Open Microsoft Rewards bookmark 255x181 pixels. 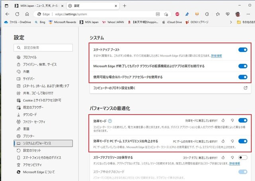(63, 22)
